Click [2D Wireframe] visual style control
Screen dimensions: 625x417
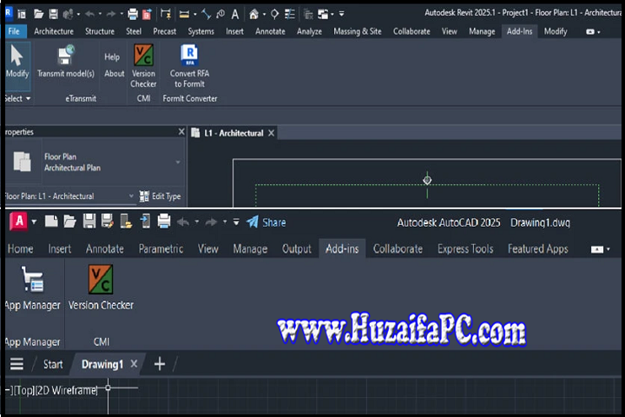[67, 390]
